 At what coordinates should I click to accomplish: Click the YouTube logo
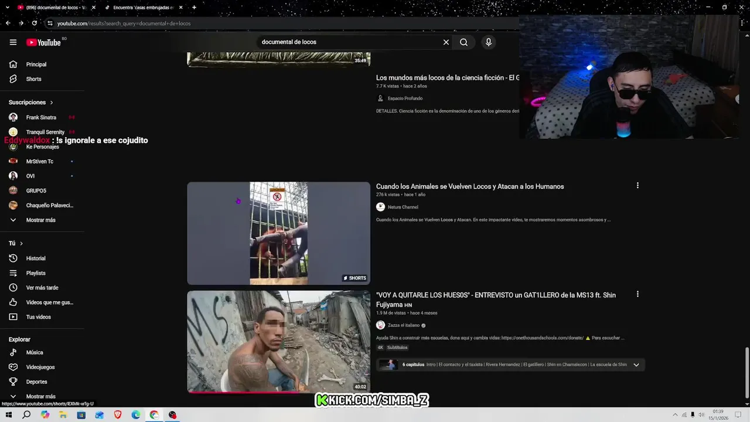coord(43,42)
